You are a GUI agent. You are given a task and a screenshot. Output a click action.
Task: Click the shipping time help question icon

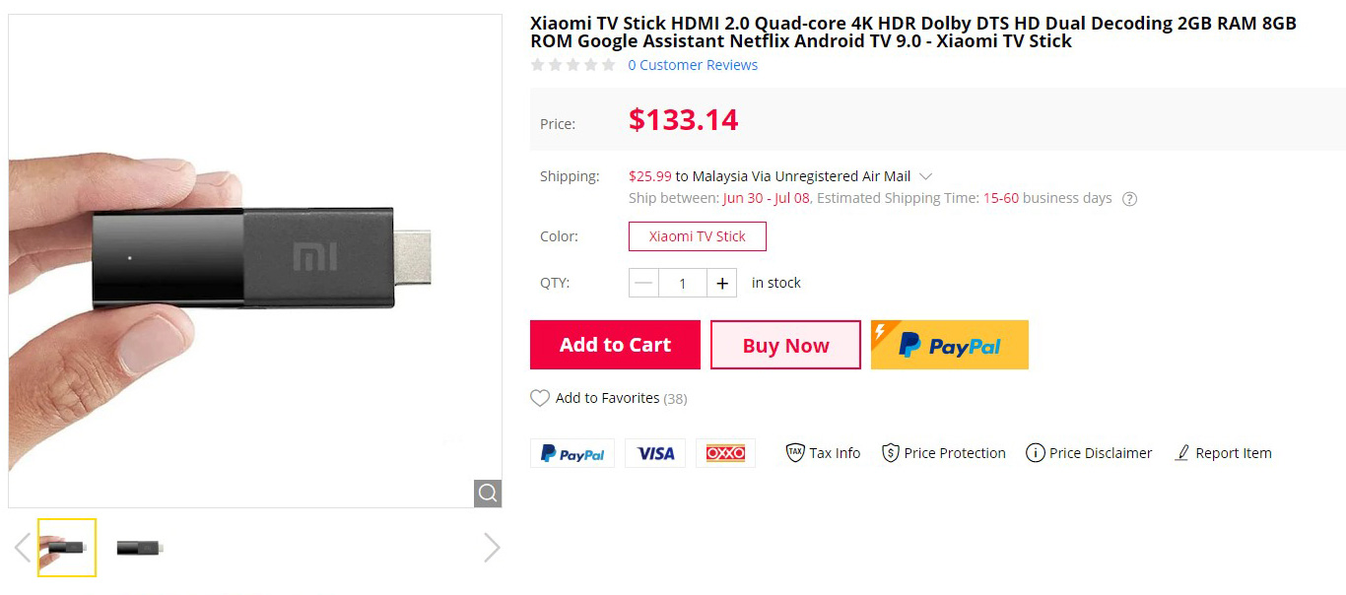tap(1130, 199)
